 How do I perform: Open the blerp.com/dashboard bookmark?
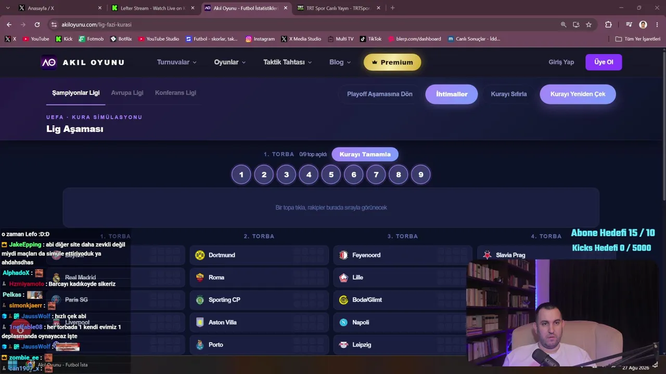(415, 39)
